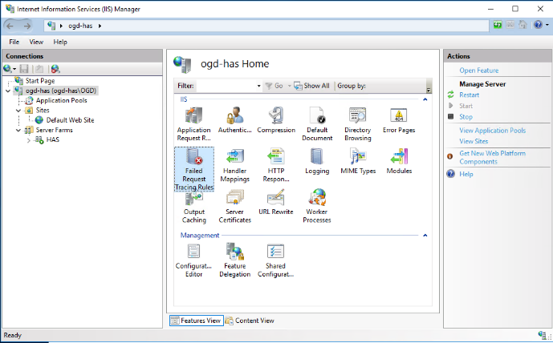Image resolution: width=553 pixels, height=343 pixels.
Task: Open the Authentication feature icon
Action: 234,120
